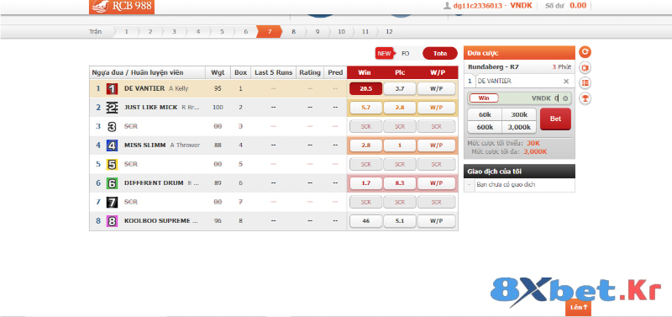
Task: Remove DE VANTIER from bet slip
Action: (565, 81)
